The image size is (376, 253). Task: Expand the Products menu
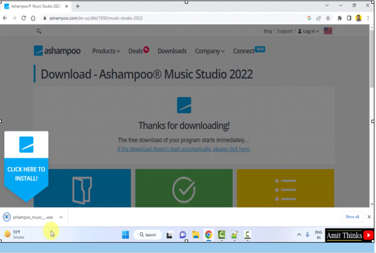coord(106,51)
